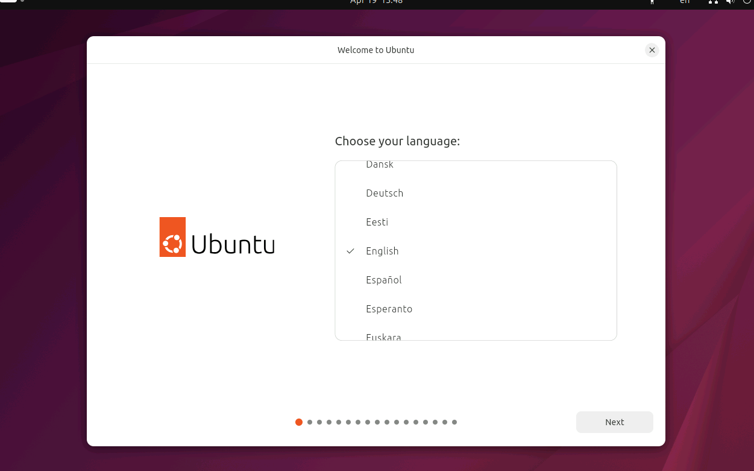754x471 pixels.
Task: Click the checkmark beside English
Action: point(350,251)
